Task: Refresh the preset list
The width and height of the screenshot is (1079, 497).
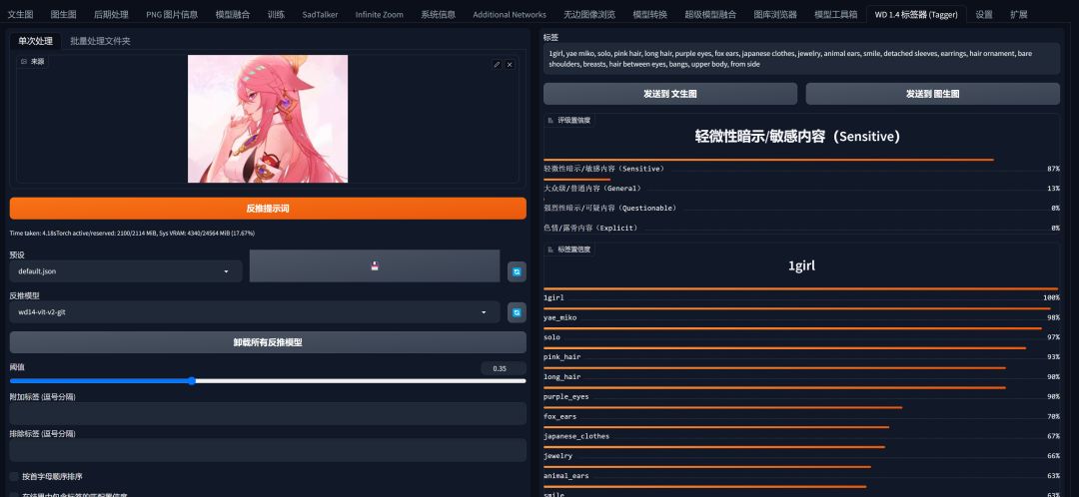Action: 517,272
